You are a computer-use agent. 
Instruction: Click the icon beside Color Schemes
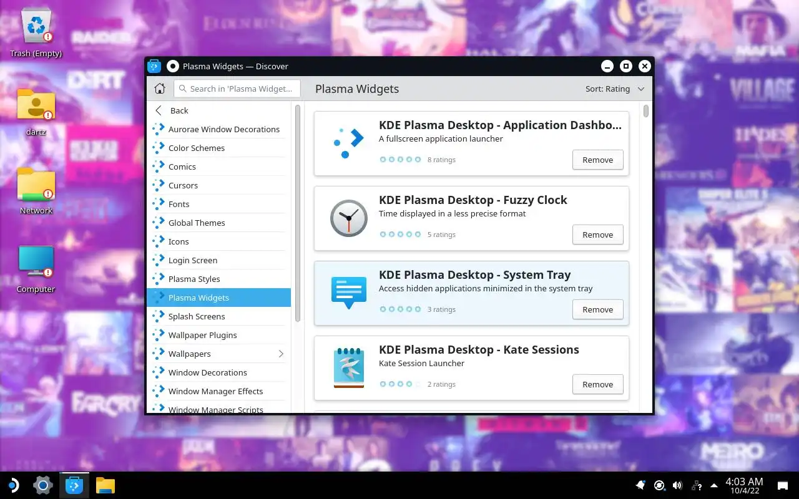[159, 148]
